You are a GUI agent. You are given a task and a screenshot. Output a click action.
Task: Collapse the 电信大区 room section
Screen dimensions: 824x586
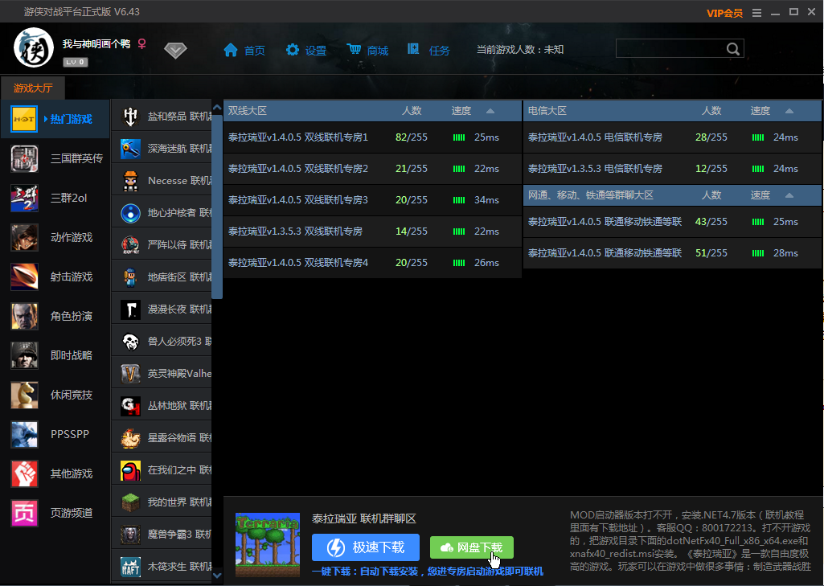pos(789,111)
